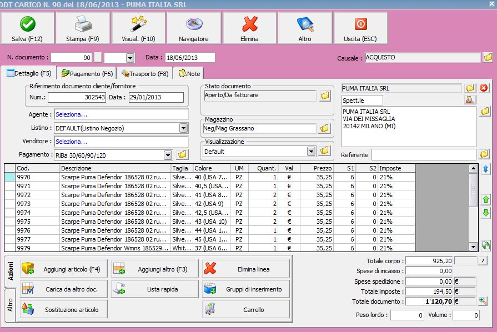Close the DDT CARICO window

pyautogui.click(x=492, y=4)
